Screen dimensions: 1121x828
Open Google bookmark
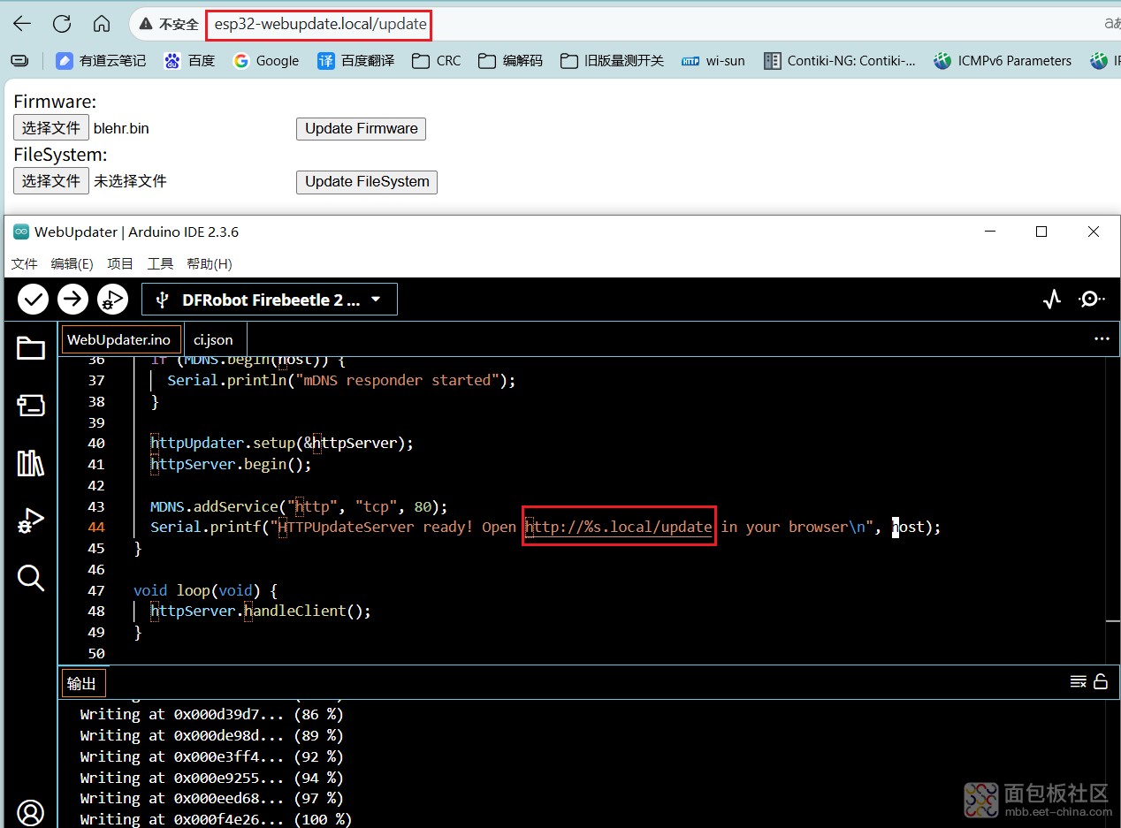tap(266, 61)
